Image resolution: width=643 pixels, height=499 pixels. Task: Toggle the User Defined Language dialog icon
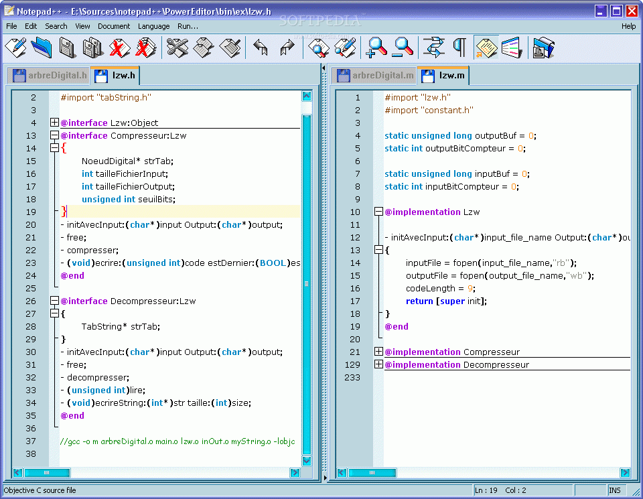pos(486,47)
